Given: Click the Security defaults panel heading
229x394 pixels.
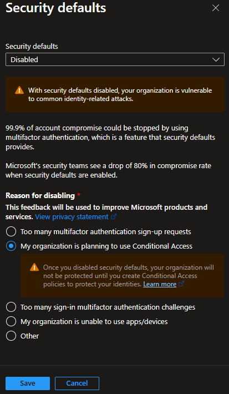Looking at the screenshot, I should tap(56, 8).
